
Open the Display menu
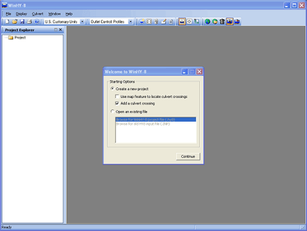21,14
